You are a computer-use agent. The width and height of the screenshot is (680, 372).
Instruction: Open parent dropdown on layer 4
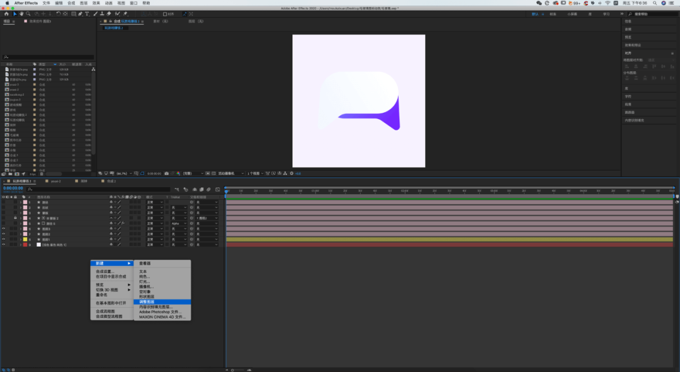pos(207,218)
